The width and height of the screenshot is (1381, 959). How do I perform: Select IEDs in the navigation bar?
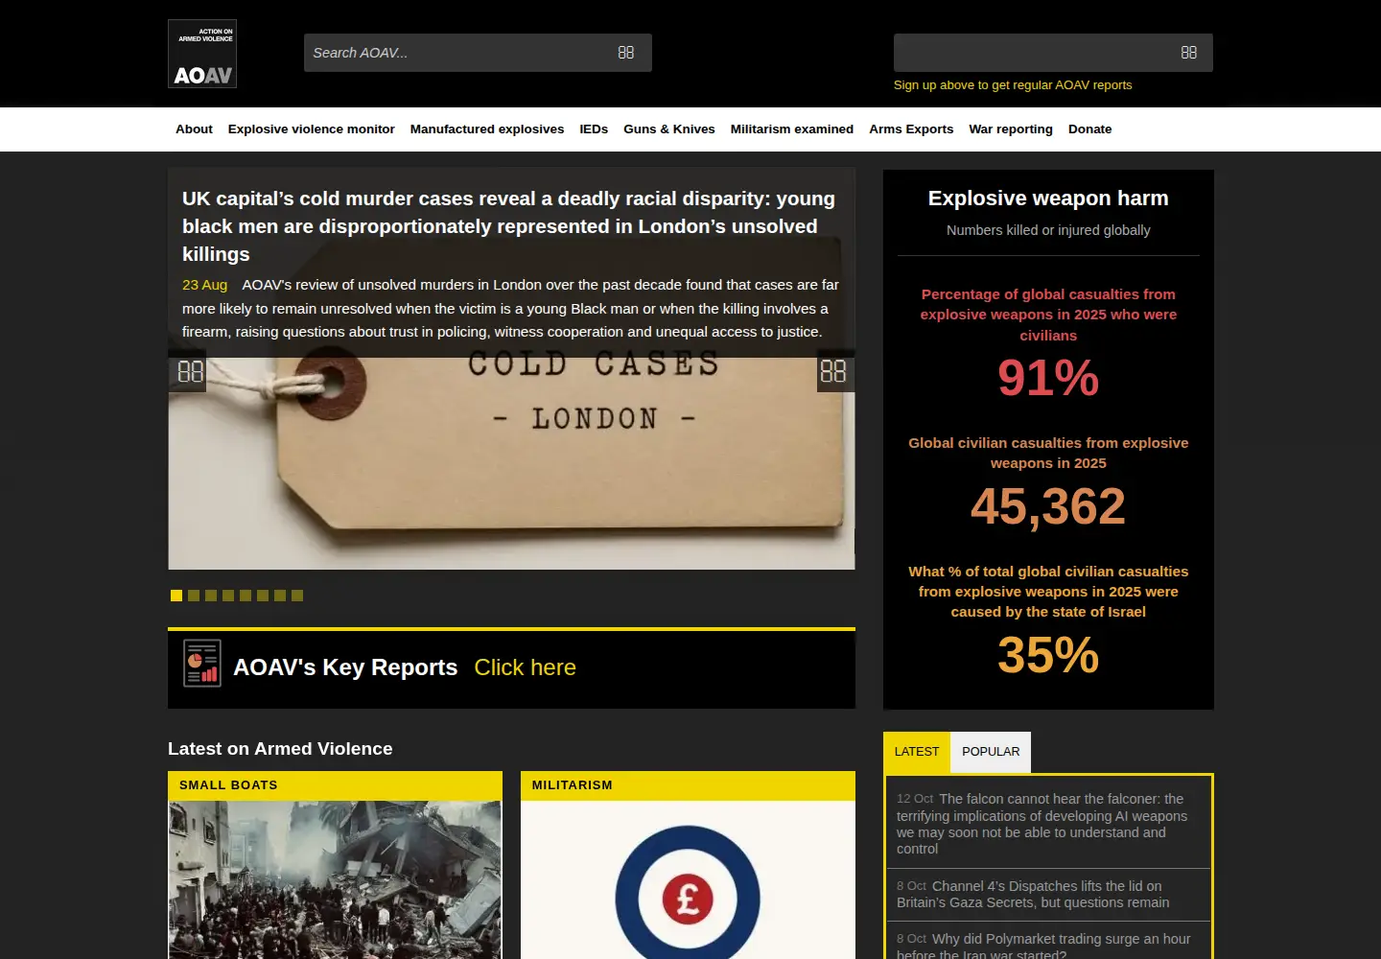(x=594, y=129)
